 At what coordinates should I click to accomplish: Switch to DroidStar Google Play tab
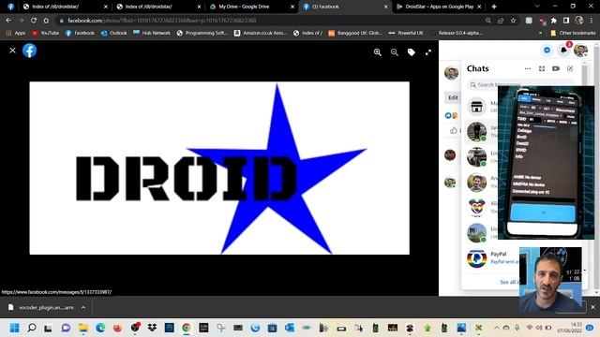(x=439, y=7)
